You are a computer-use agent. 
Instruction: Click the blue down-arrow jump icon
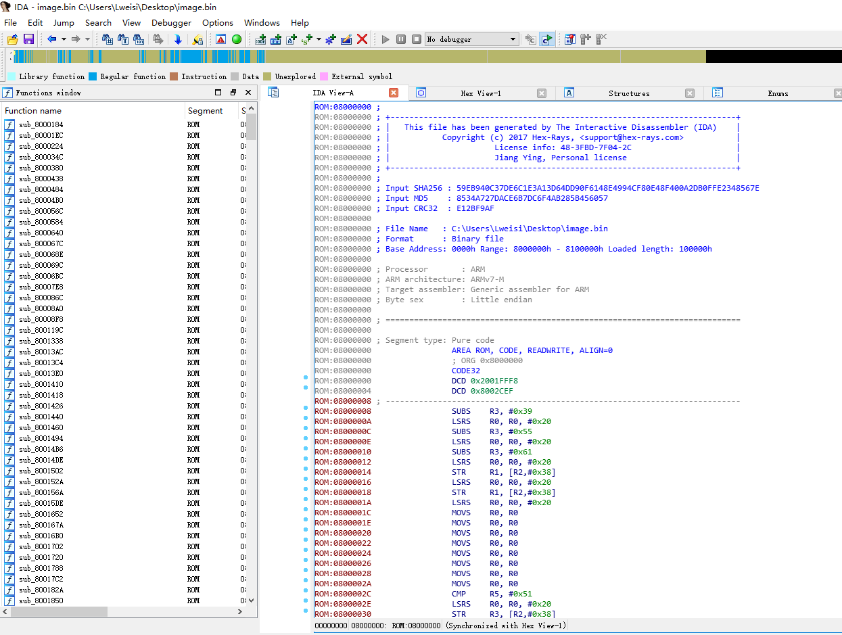pyautogui.click(x=178, y=39)
